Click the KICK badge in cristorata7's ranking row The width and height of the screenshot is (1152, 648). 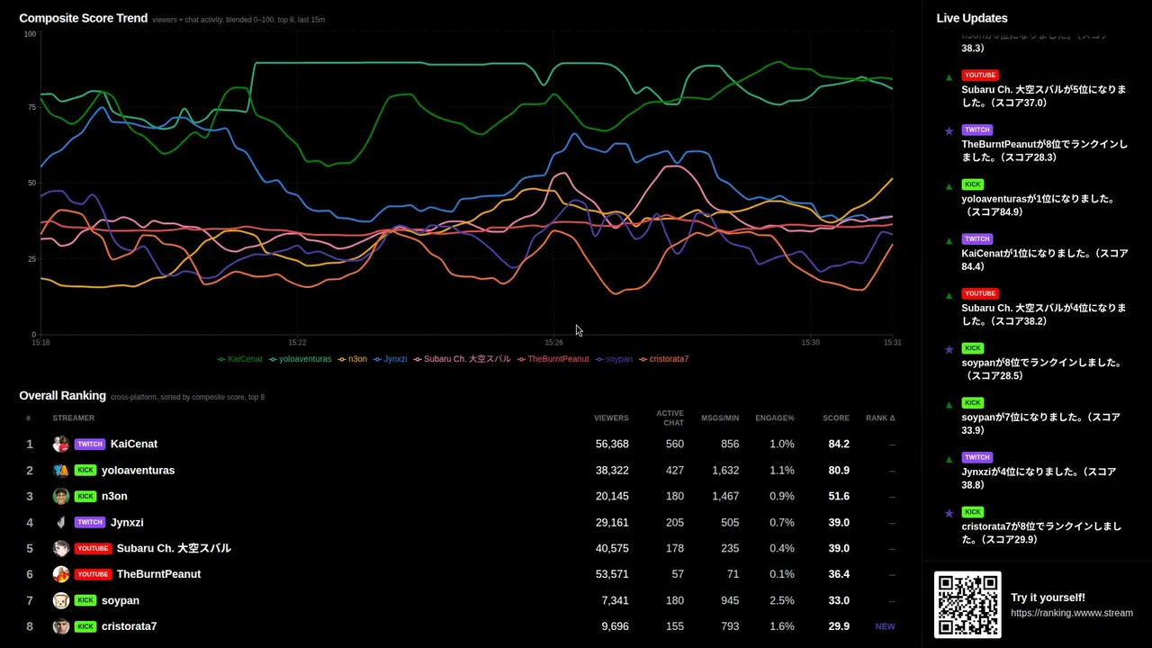pyautogui.click(x=85, y=626)
